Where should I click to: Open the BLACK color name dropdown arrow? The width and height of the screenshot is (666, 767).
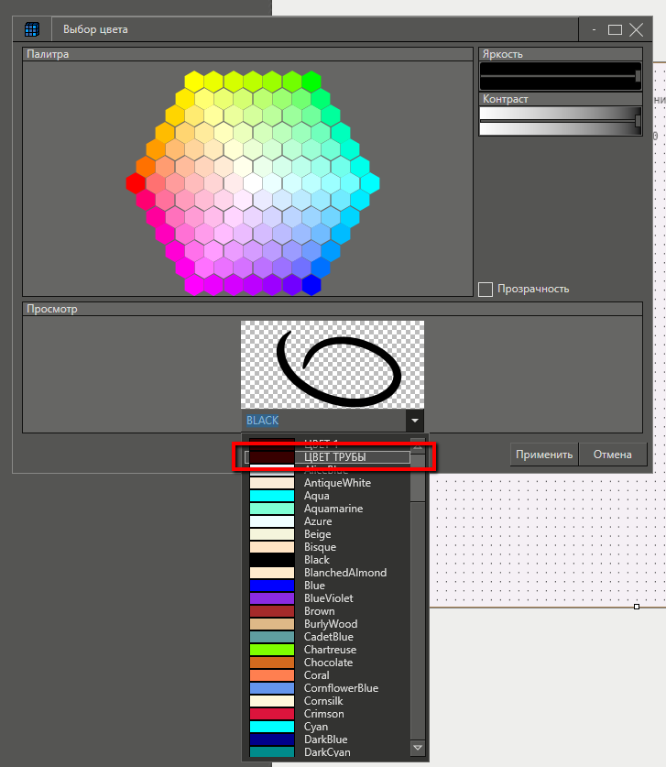tap(416, 421)
